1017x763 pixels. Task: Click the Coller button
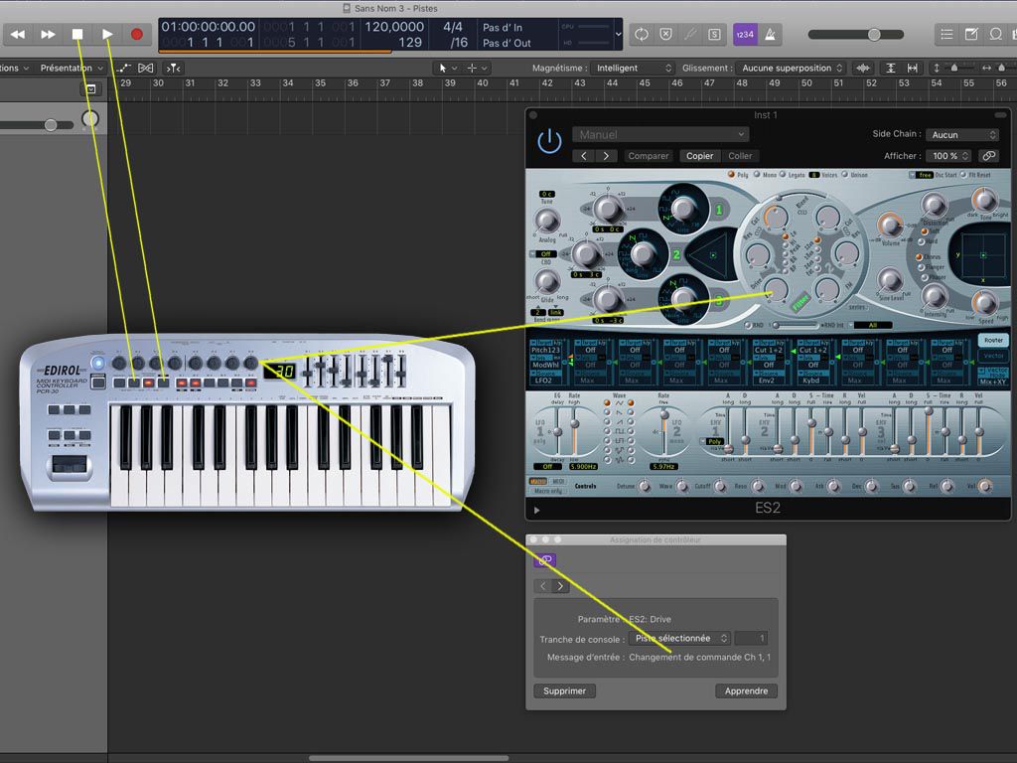(740, 156)
